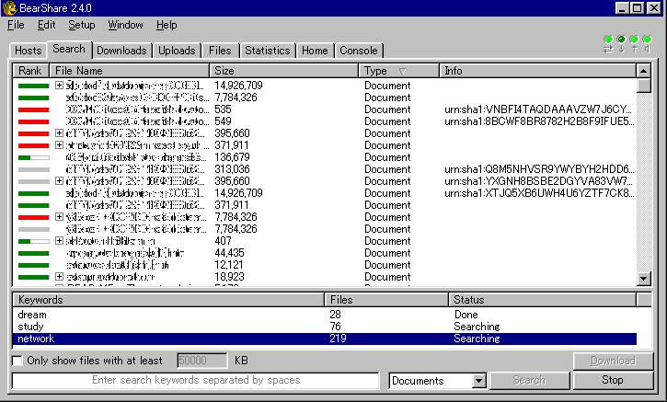Screen dimensions: 667x402
Task: Select the result with size 44,435
Action: click(325, 253)
